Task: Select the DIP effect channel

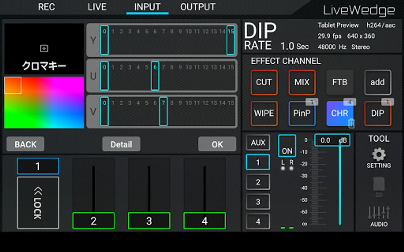Action: click(378, 113)
